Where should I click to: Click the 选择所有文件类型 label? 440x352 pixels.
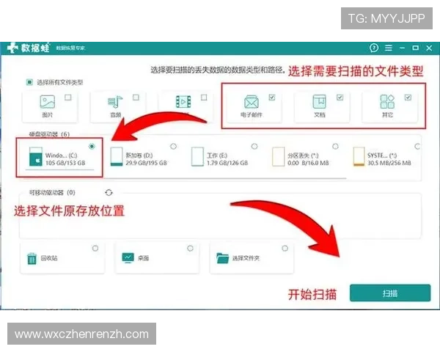click(x=60, y=82)
